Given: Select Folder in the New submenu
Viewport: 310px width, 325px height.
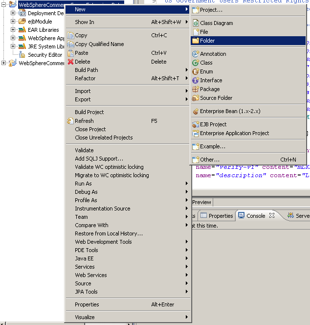Looking at the screenshot, I should [207, 41].
